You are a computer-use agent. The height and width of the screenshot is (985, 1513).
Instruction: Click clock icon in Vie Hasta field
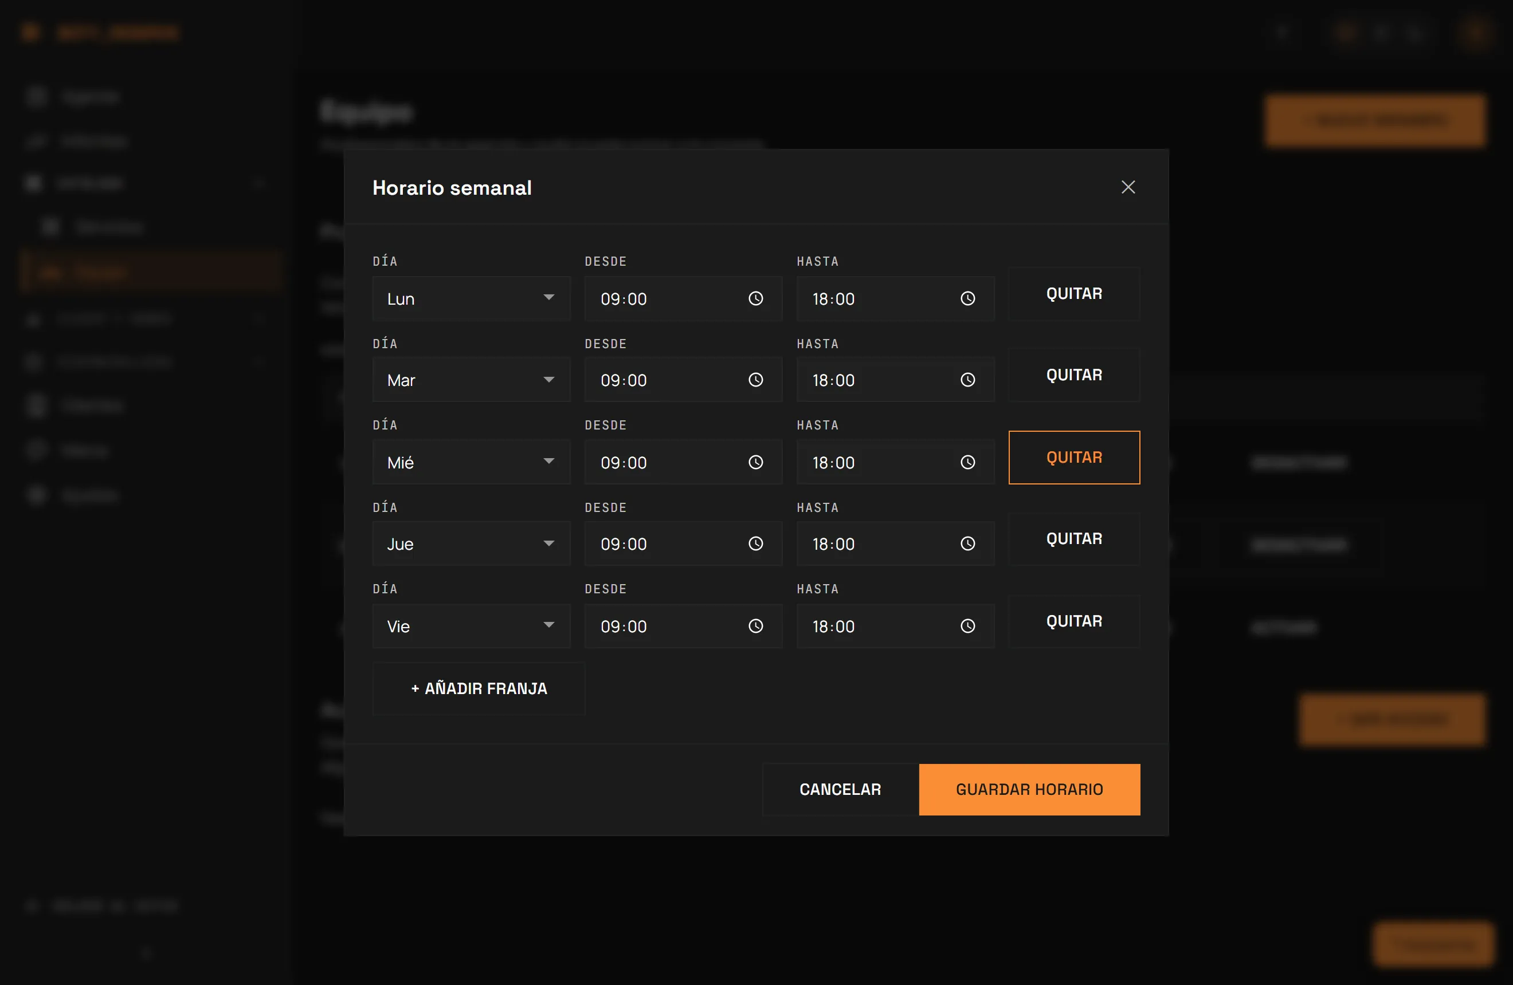click(x=967, y=626)
